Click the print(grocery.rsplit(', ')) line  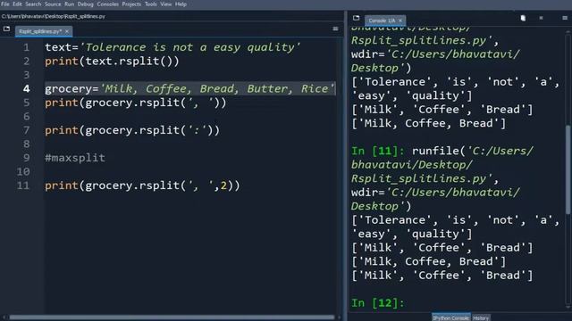tap(135, 103)
